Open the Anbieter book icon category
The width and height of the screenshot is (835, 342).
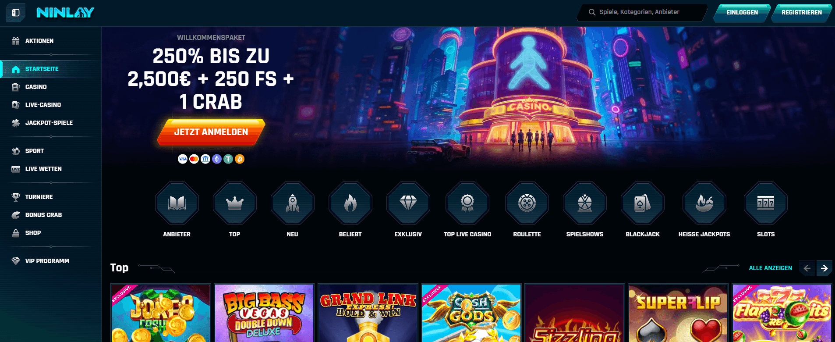(x=177, y=203)
